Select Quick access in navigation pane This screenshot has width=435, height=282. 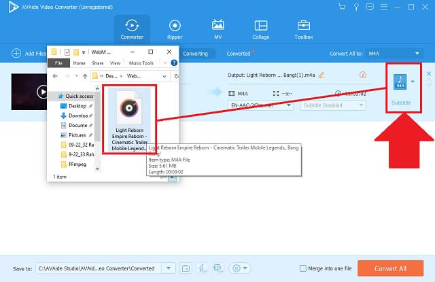(x=75, y=96)
